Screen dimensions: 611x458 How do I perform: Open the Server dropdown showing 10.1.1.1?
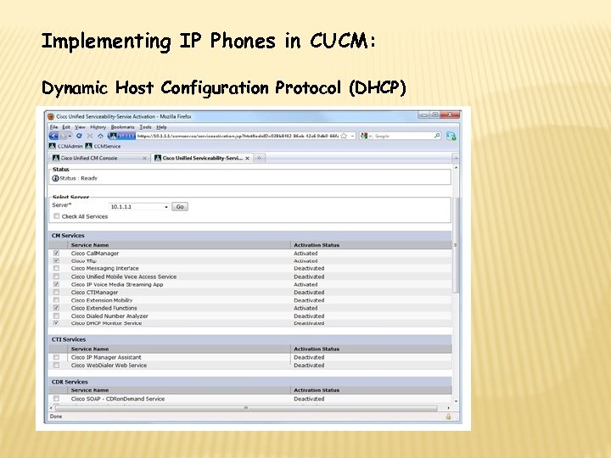pyautogui.click(x=139, y=207)
